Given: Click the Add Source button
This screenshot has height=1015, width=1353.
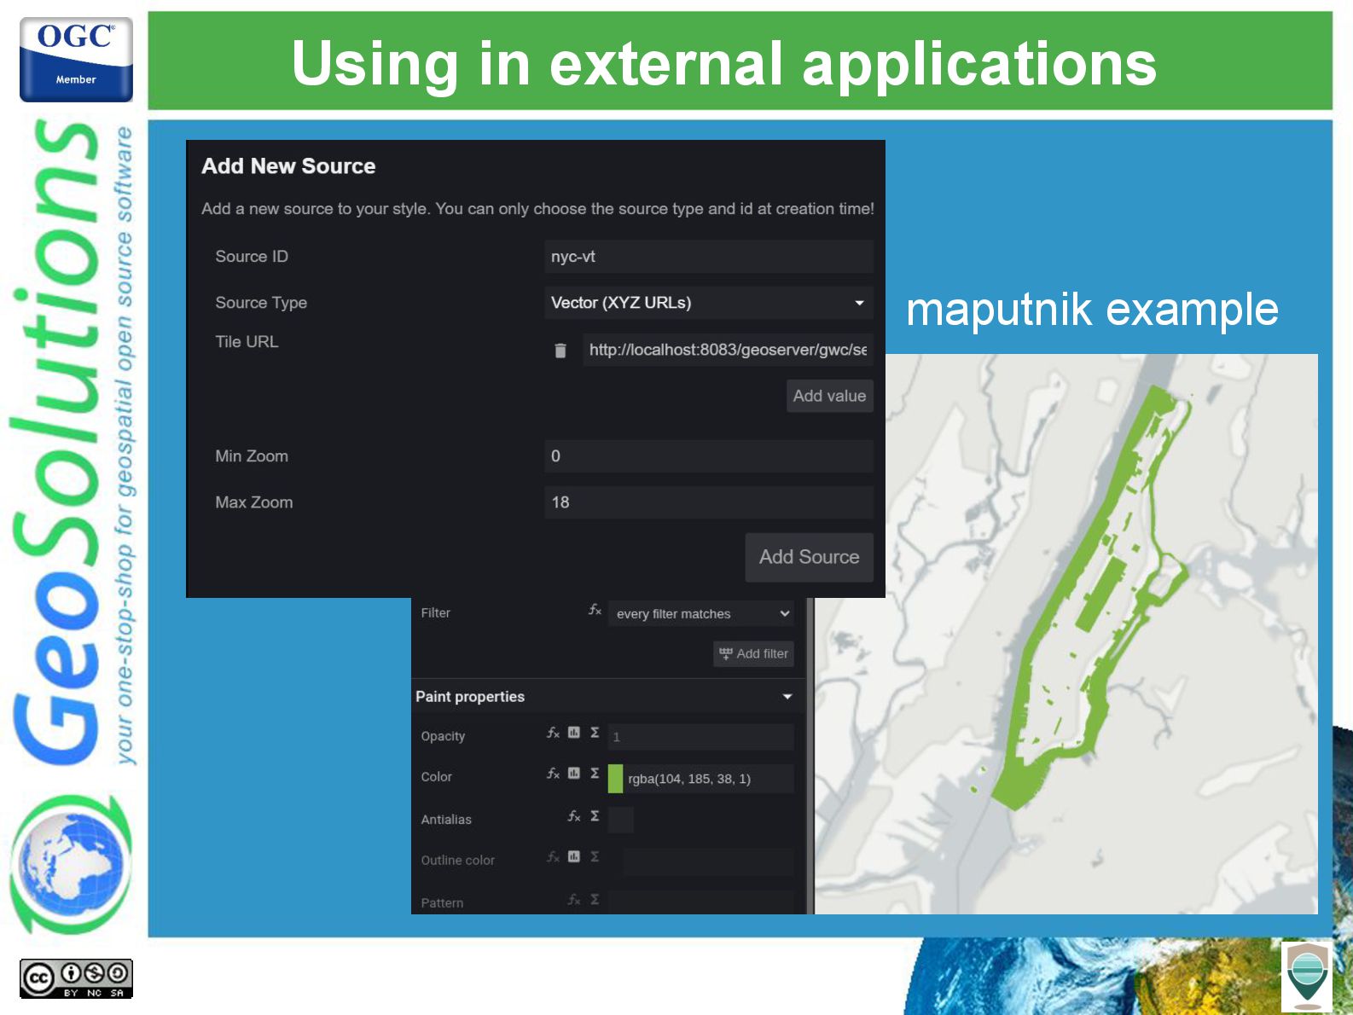Looking at the screenshot, I should click(809, 557).
